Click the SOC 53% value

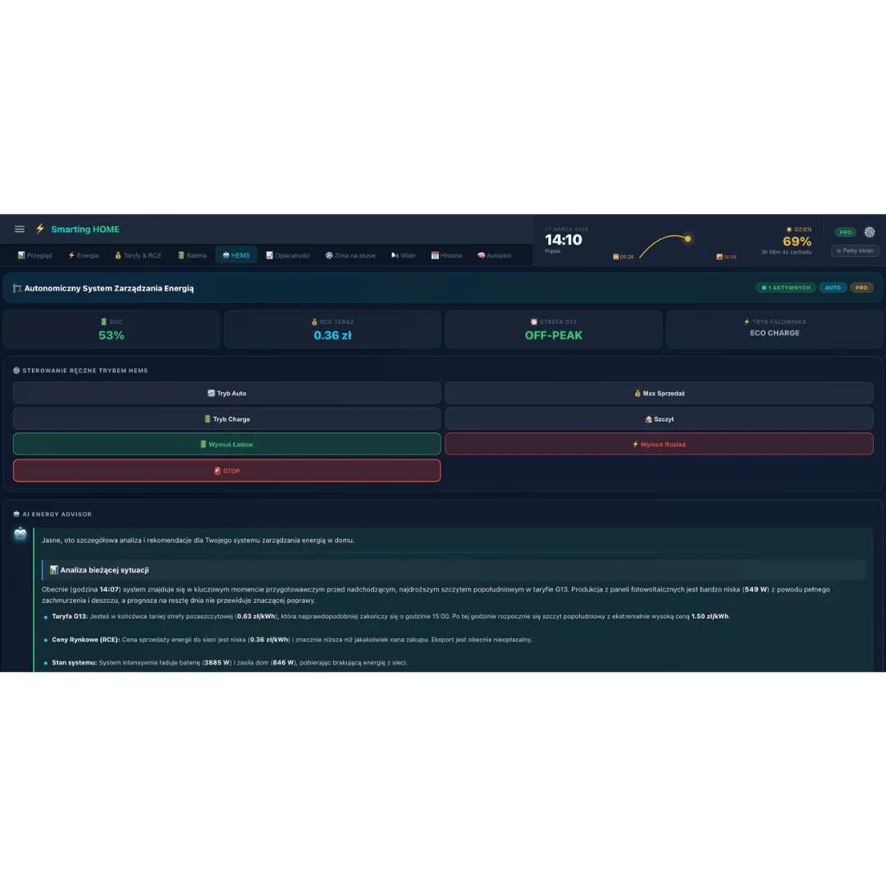112,336
